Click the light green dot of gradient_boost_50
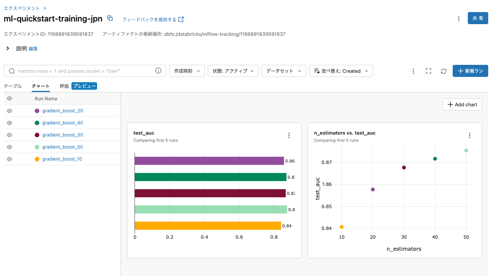 (x=37, y=147)
